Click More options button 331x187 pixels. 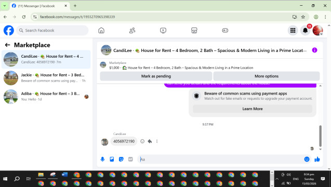(x=267, y=76)
